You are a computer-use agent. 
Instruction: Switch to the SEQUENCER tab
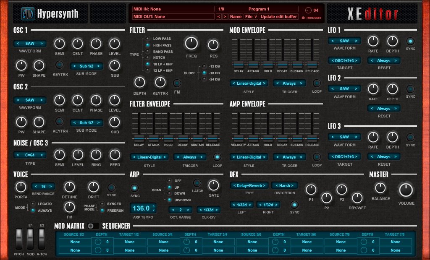[x=116, y=226]
